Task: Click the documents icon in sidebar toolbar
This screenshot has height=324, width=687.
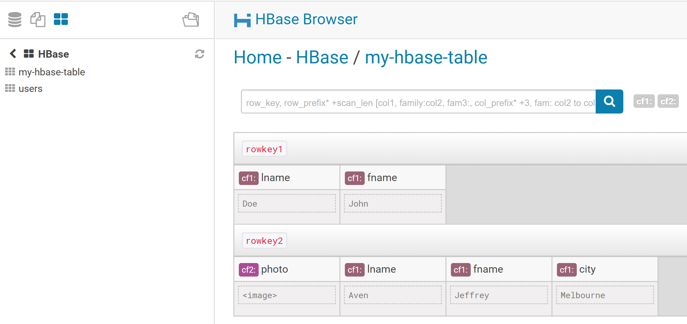Action: [38, 20]
